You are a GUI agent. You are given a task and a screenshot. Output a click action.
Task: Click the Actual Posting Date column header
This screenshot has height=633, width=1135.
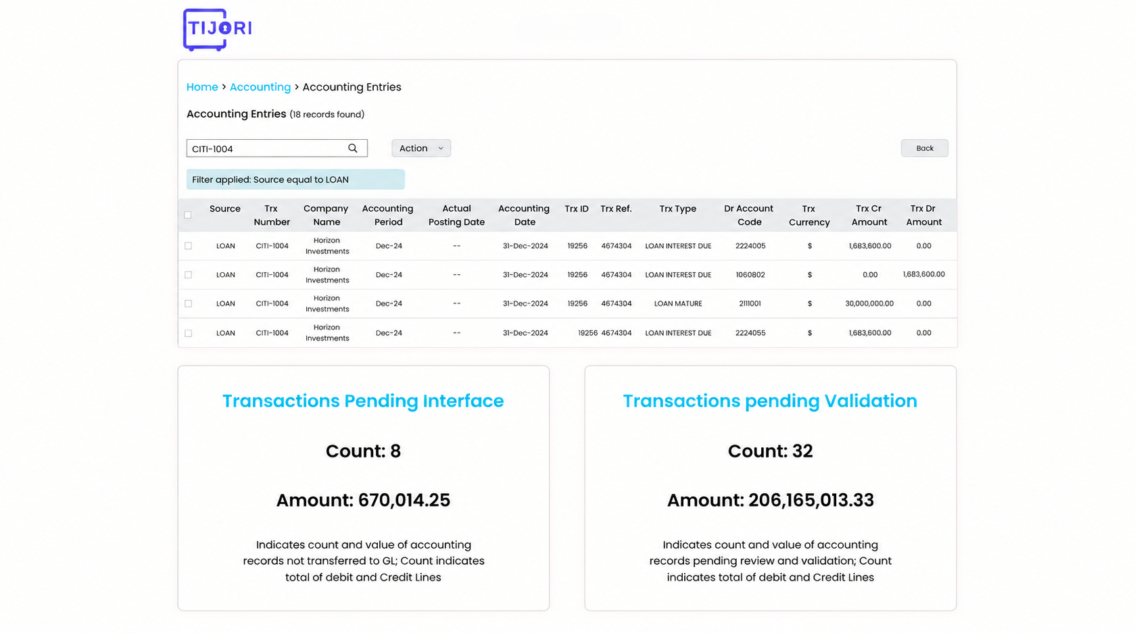coord(456,215)
